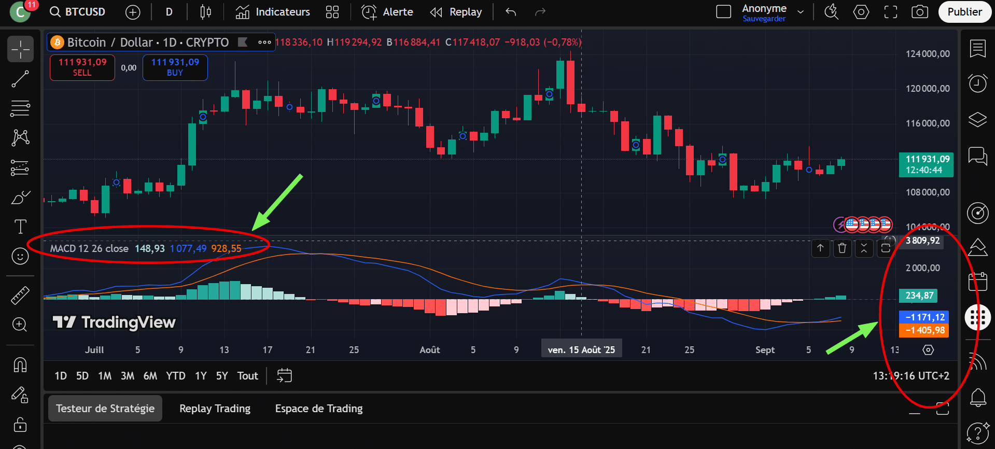This screenshot has height=449, width=995.
Task: Delete the MACD indicator pane
Action: click(842, 248)
